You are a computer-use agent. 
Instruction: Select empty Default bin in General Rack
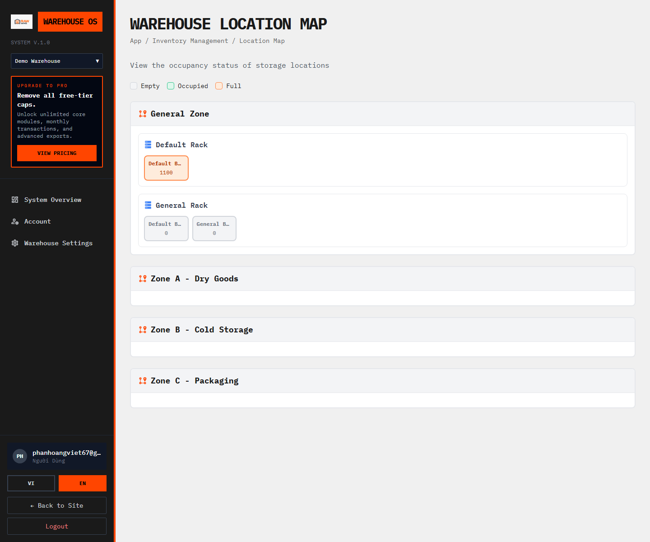tap(166, 229)
